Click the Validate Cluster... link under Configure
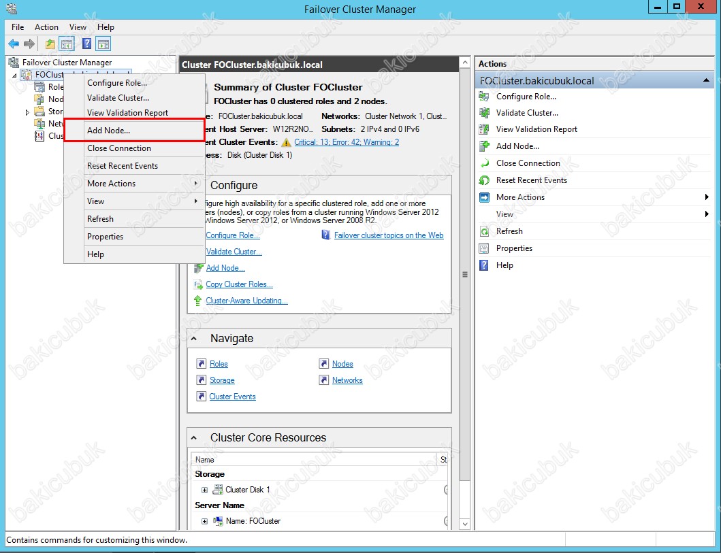The height and width of the screenshot is (553, 721). point(234,252)
